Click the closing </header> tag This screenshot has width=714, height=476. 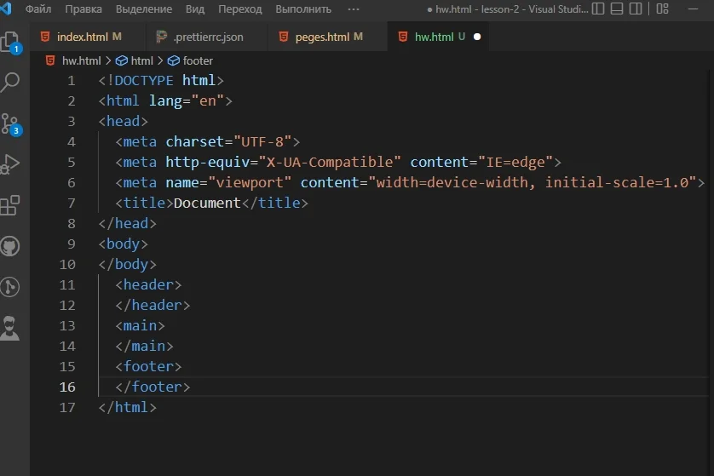[x=153, y=306]
